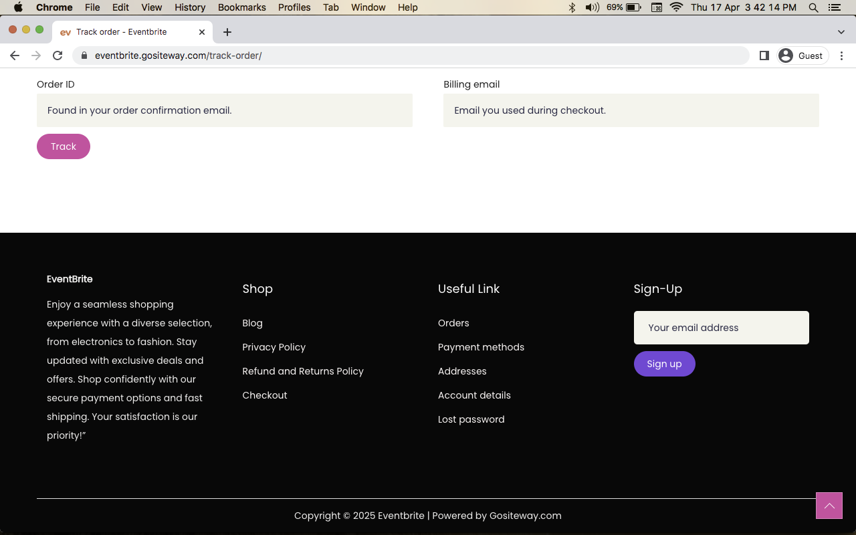
Task: Click the Order ID label
Action: click(56, 84)
